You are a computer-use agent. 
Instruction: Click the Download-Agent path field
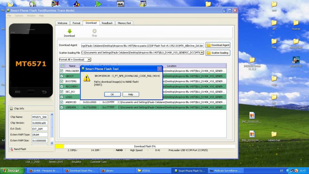tap(143, 46)
